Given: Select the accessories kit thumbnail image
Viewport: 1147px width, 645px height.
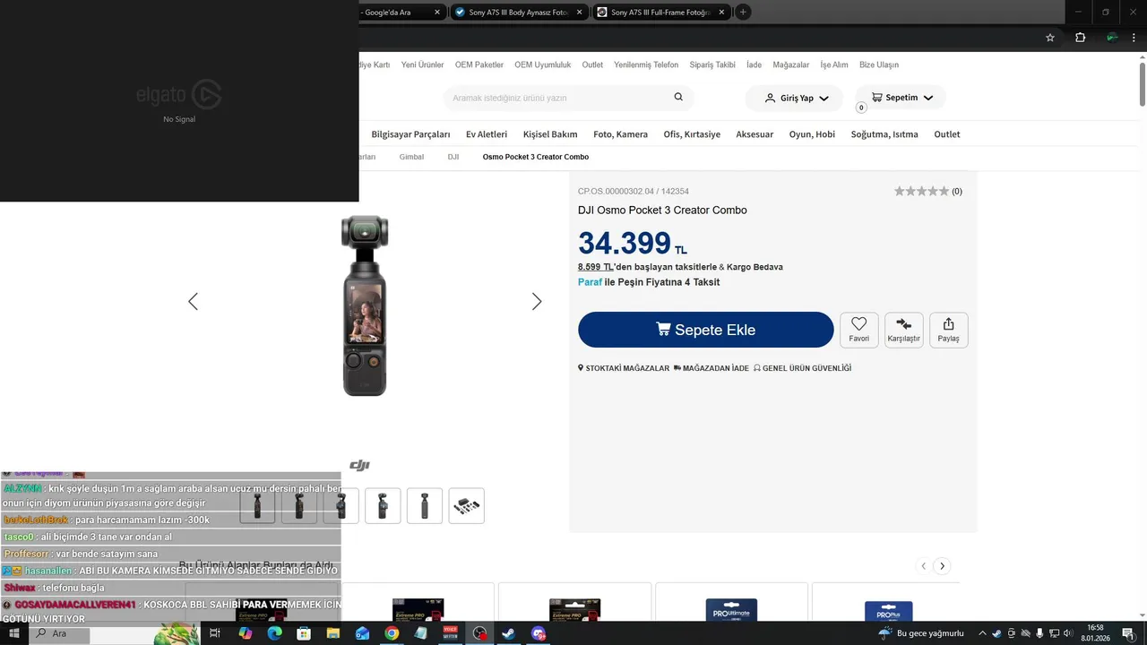Looking at the screenshot, I should (466, 506).
